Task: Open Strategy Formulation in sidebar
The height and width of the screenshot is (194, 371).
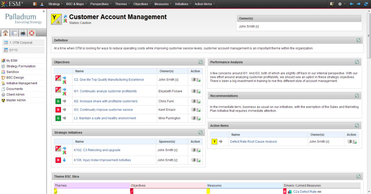Action: click(21, 66)
